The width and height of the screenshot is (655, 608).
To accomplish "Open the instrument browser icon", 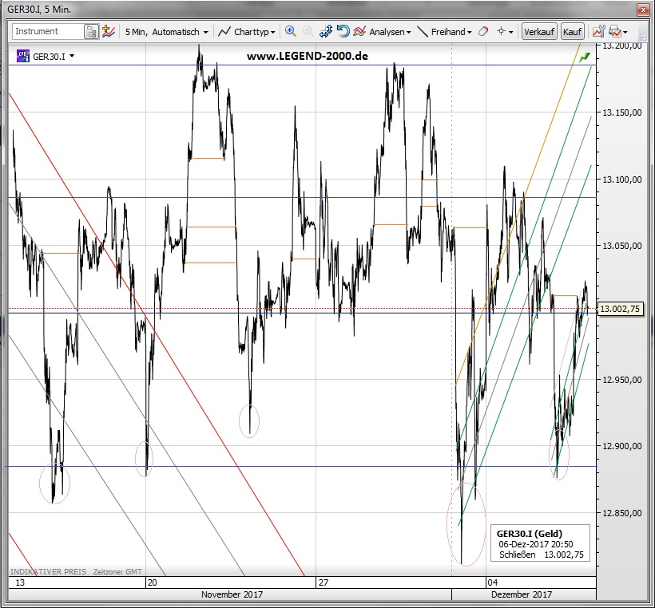I will [92, 32].
